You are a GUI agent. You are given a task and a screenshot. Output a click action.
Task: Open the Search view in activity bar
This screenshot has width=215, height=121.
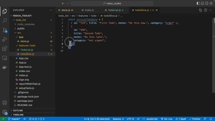(4, 21)
